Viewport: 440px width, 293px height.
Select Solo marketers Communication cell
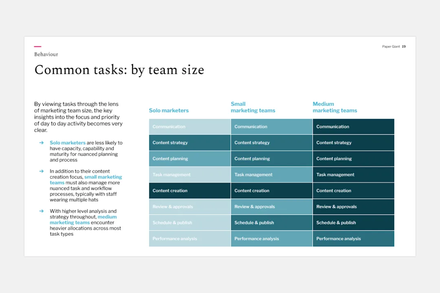(190, 127)
